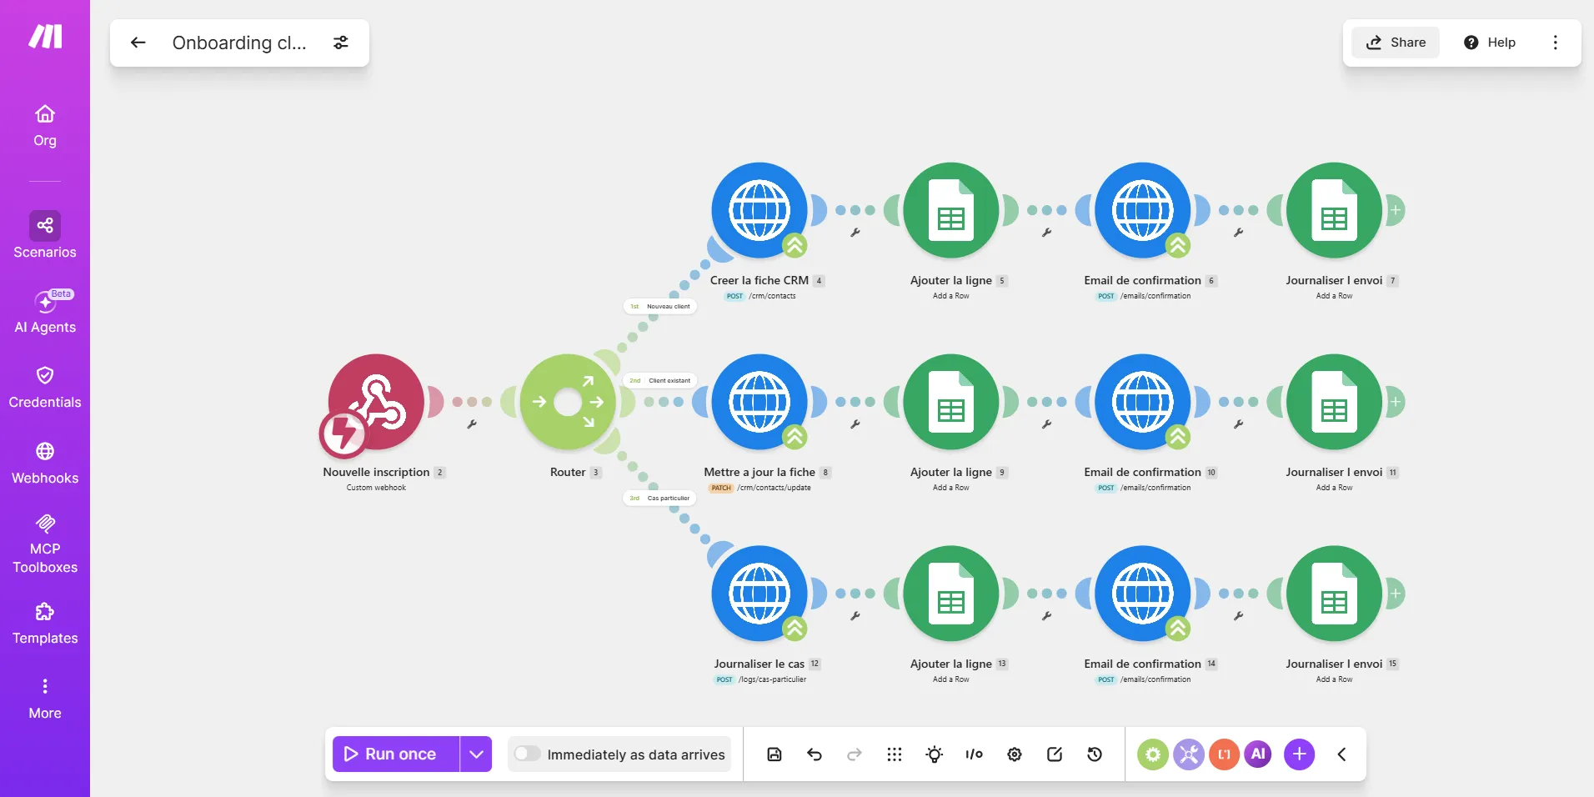Collapse the favorites toolbar chevron
This screenshot has height=797, width=1594.
pyautogui.click(x=1341, y=754)
